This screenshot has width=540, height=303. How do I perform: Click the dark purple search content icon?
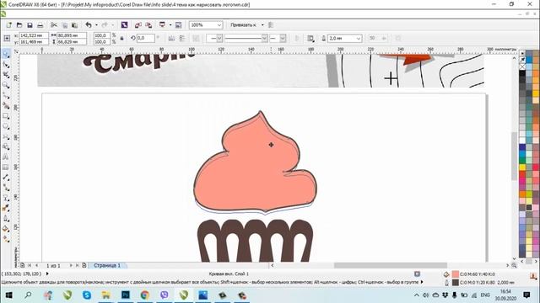124,25
